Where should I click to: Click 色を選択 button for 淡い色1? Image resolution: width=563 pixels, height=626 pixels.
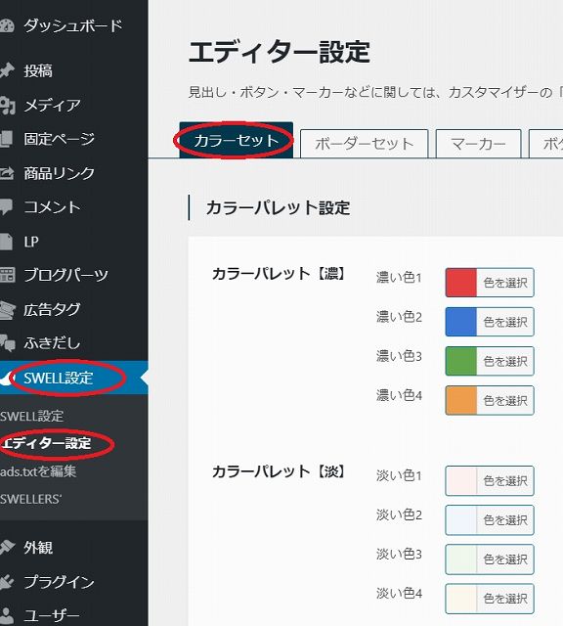505,480
